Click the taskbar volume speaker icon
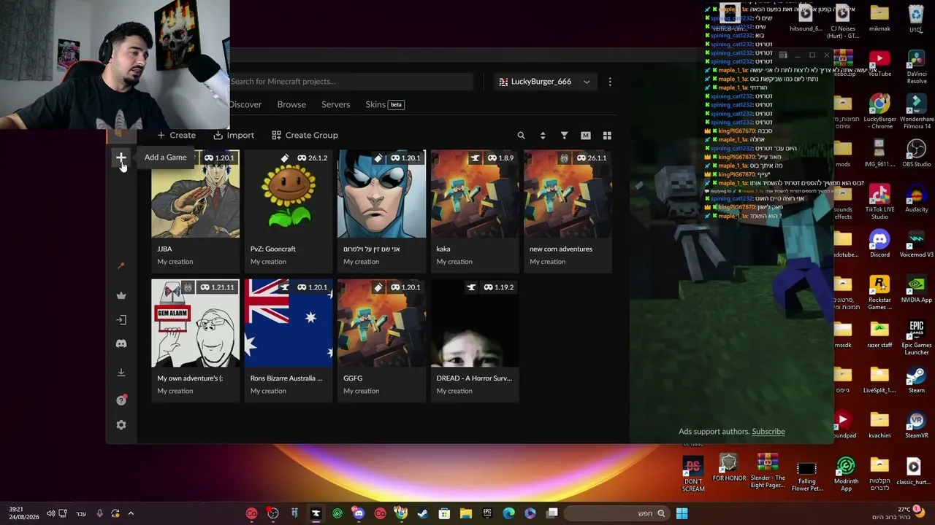The width and height of the screenshot is (935, 525). 50,514
